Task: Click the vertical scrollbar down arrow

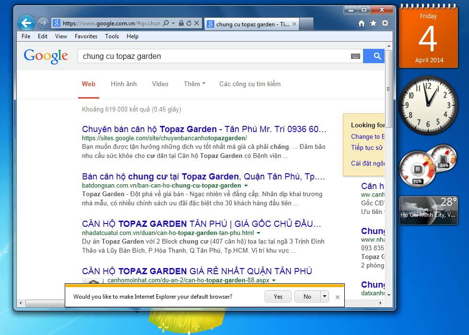Action: point(389,295)
